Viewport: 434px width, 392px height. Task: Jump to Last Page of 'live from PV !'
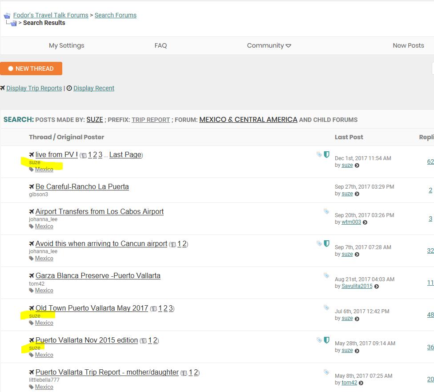125,155
